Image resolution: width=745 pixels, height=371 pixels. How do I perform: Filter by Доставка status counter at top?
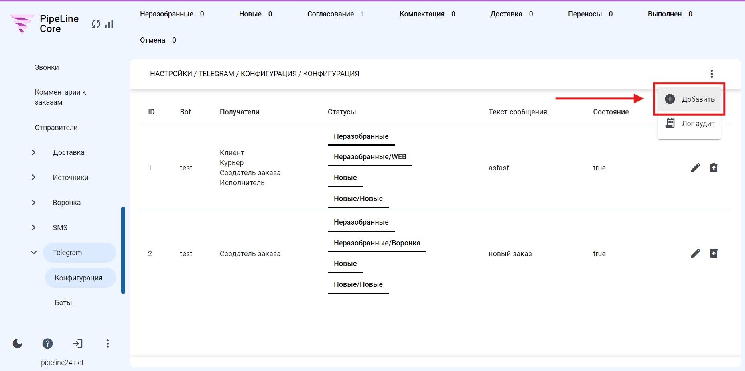pos(512,14)
